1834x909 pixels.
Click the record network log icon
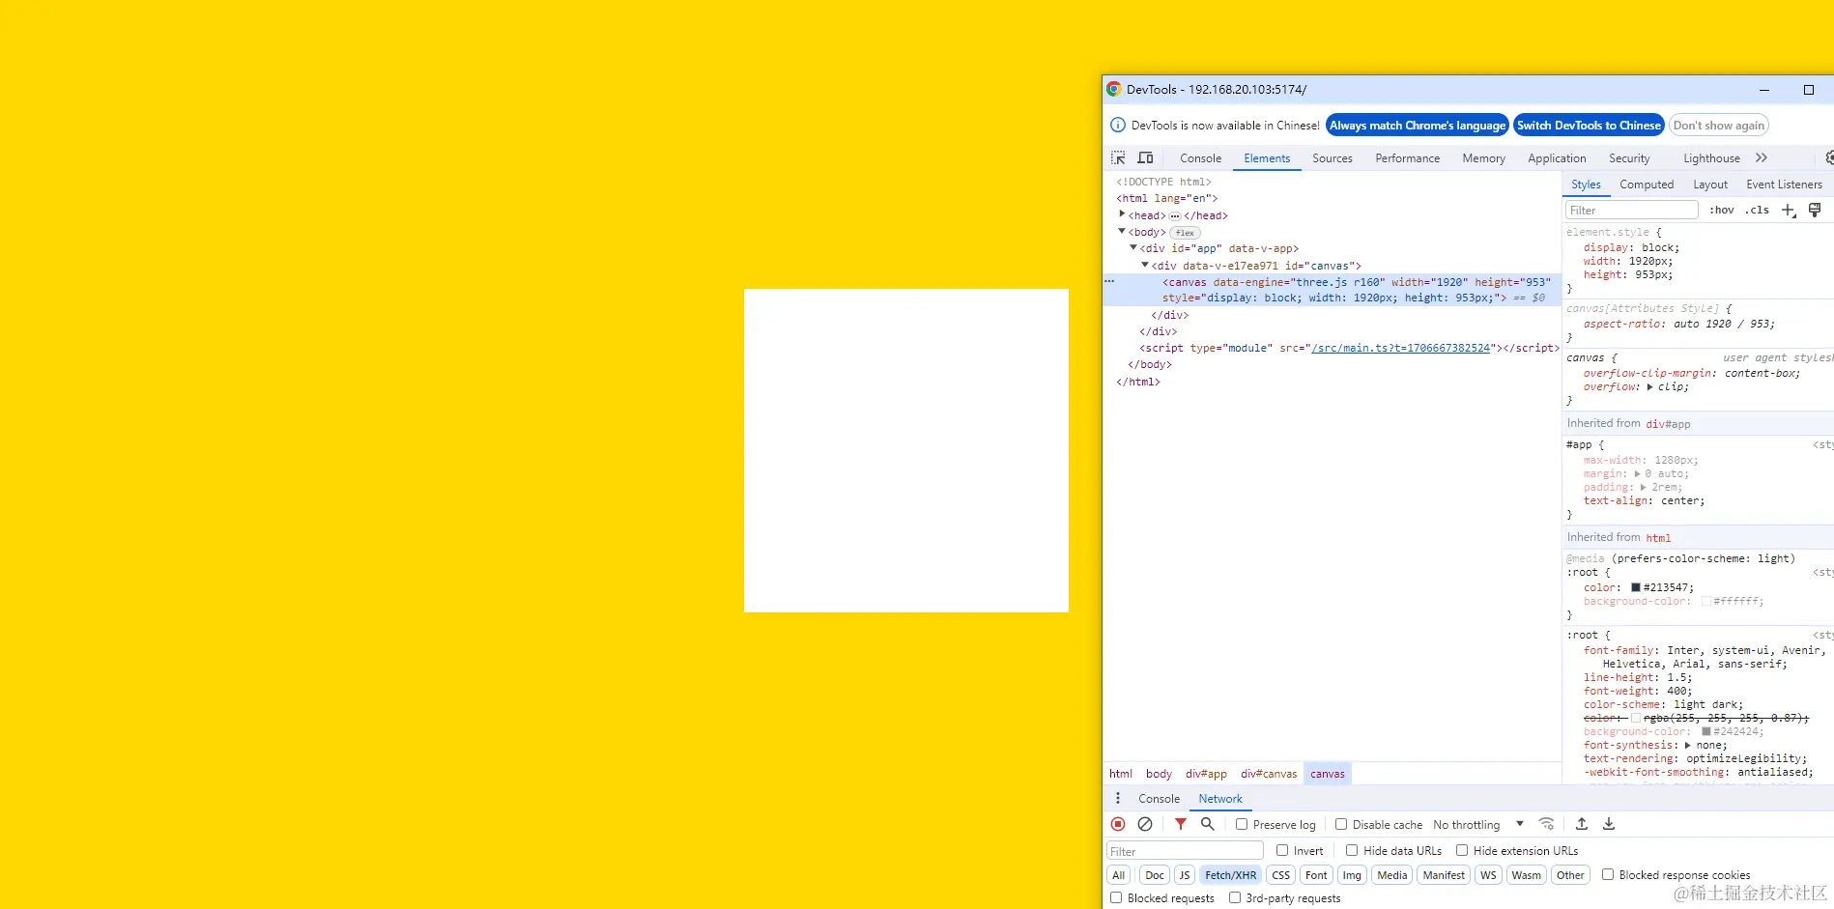1118,824
